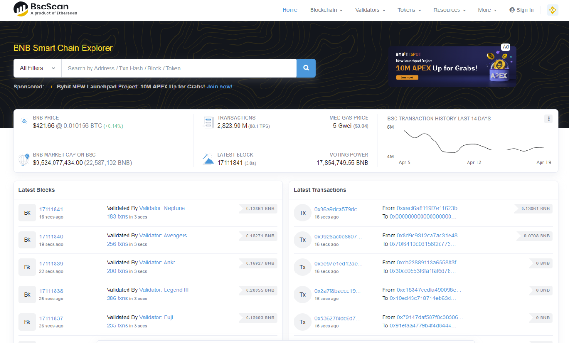The image size is (569, 343).
Task: Open Validator: Avengers link
Action: coord(163,236)
